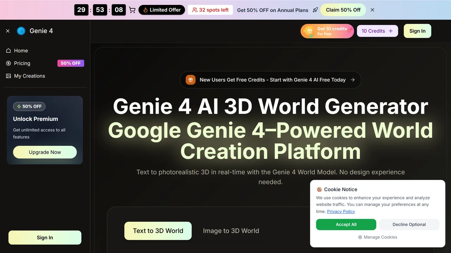Click the plus icon beside 10 Credits
The height and width of the screenshot is (253, 451).
point(391,31)
